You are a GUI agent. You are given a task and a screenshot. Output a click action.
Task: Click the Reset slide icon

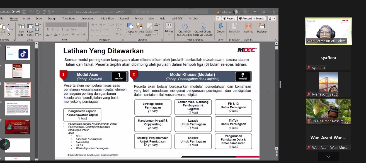[x=37, y=30]
